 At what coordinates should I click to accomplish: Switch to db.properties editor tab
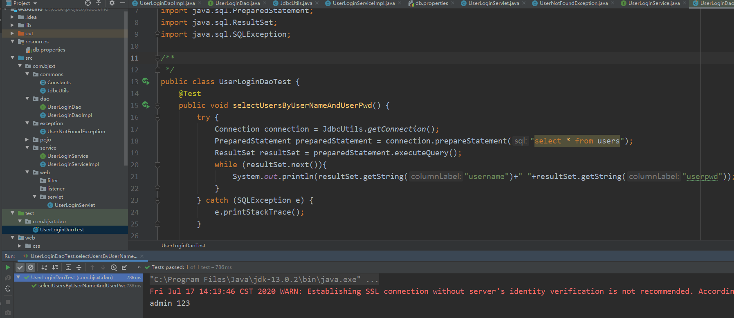(x=432, y=3)
